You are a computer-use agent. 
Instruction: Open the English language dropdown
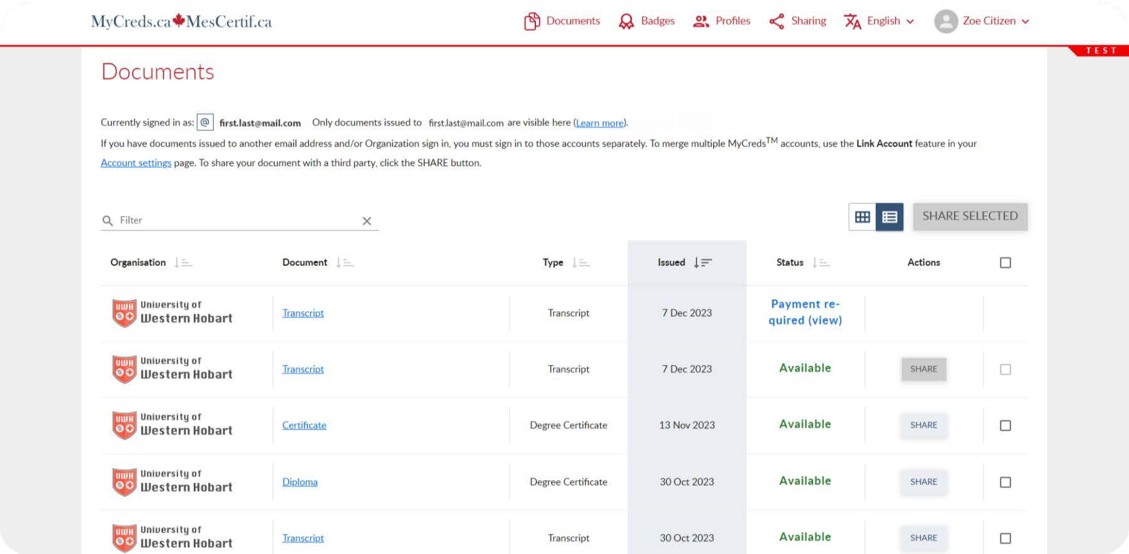[890, 21]
